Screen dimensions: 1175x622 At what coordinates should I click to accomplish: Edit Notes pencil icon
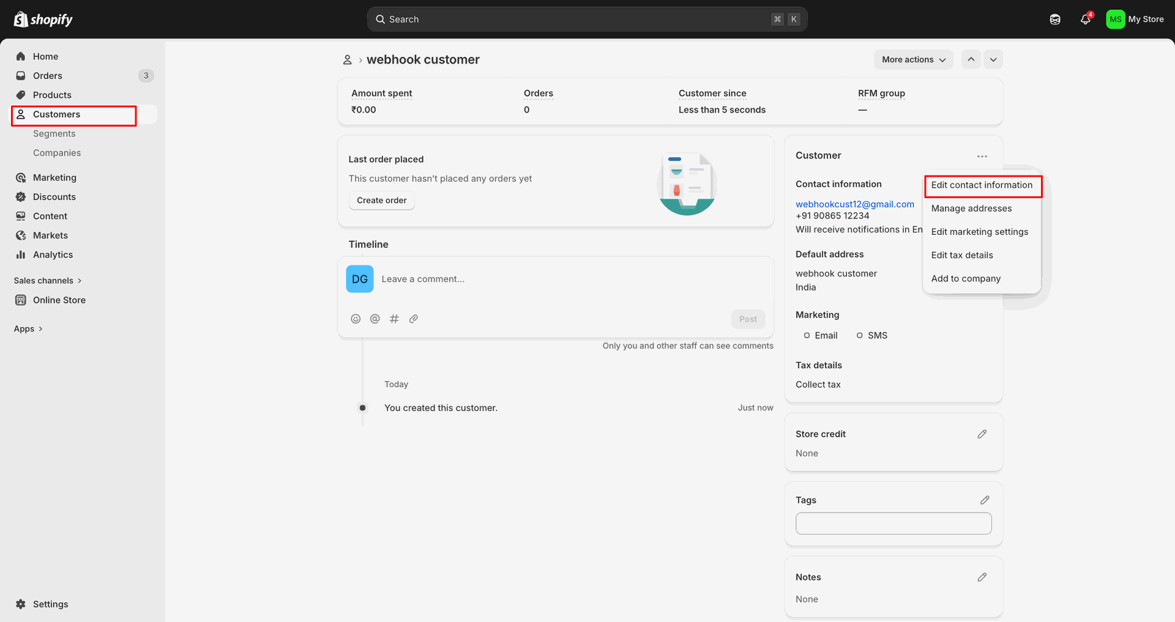click(x=982, y=577)
